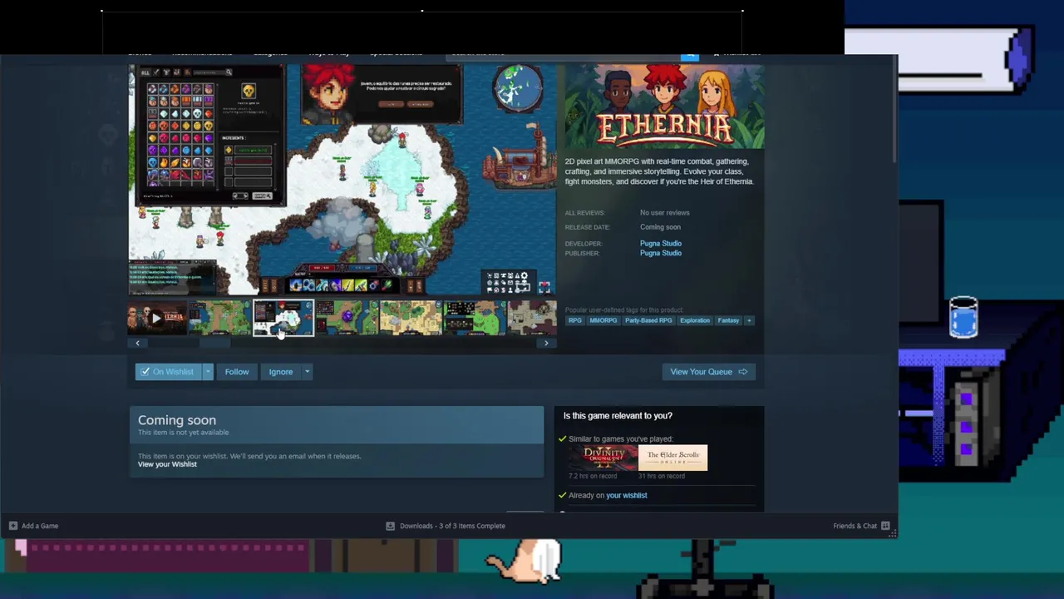Click the right arrow of the screenshot strip
1064x599 pixels.
point(546,343)
